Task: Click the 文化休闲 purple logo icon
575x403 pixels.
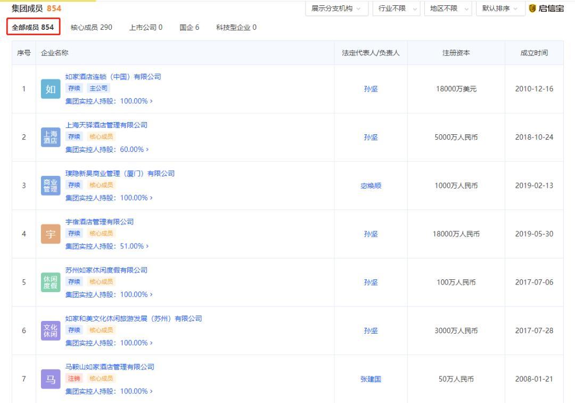Action: pyautogui.click(x=50, y=331)
